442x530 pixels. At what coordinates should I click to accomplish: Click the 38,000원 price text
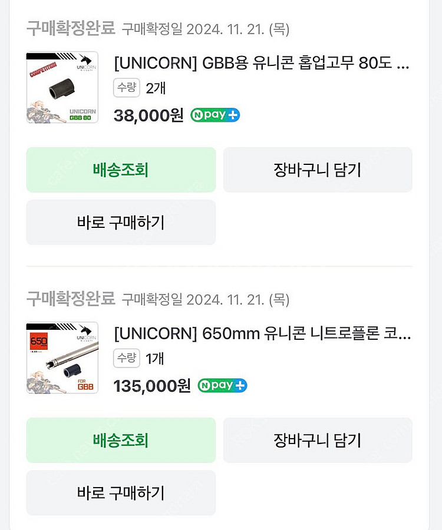149,115
